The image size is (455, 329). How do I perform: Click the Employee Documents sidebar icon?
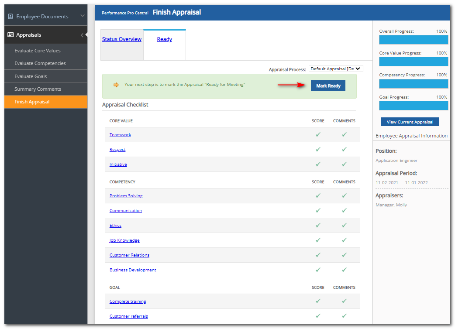tap(10, 17)
